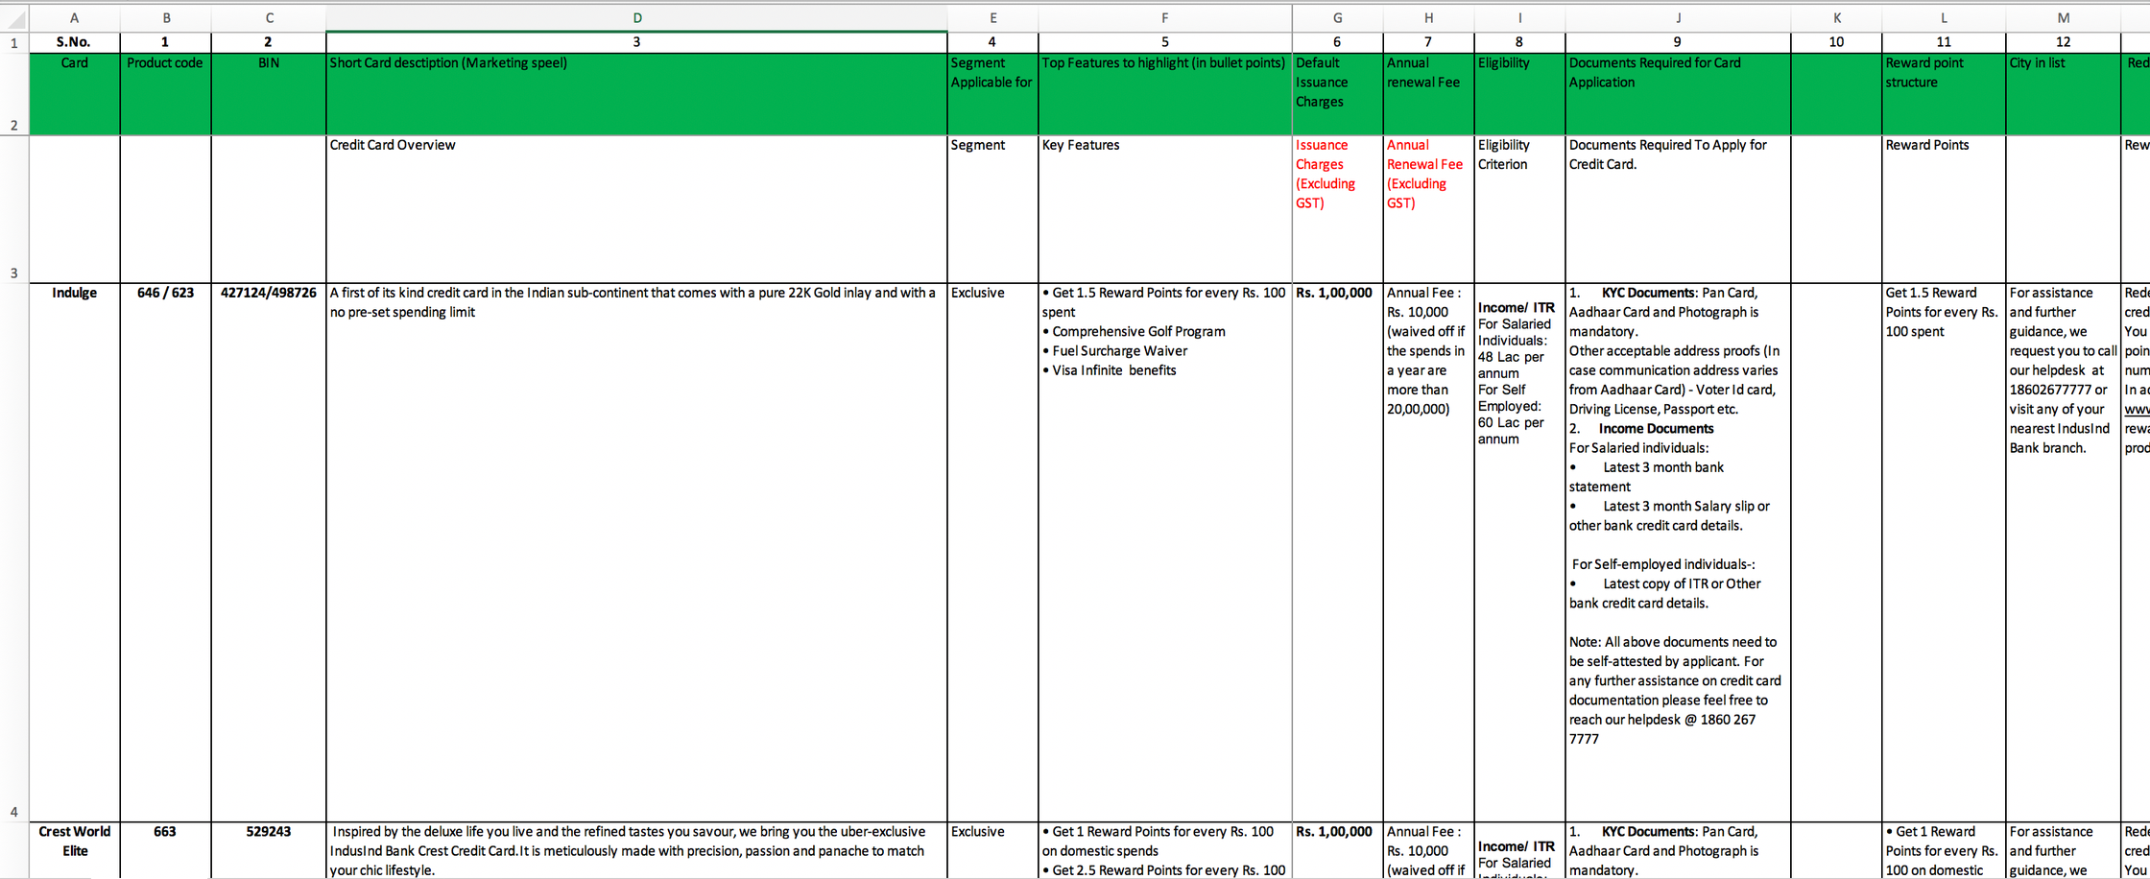Click red 'Issuance Charges (Excluding GST)' cell
The height and width of the screenshot is (879, 2150).
1338,209
